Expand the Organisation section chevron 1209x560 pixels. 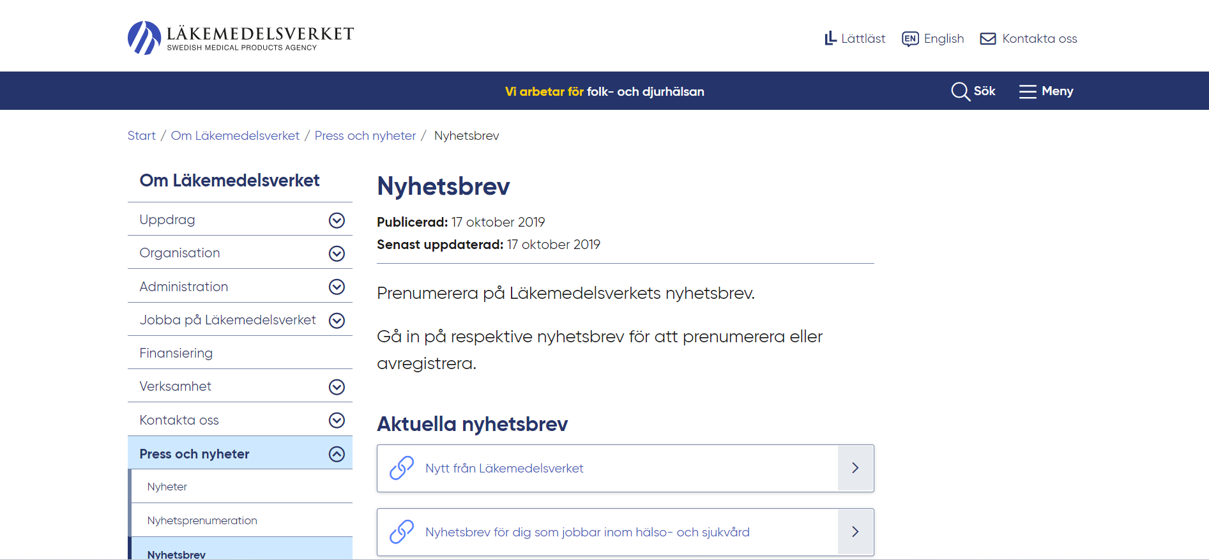point(337,254)
